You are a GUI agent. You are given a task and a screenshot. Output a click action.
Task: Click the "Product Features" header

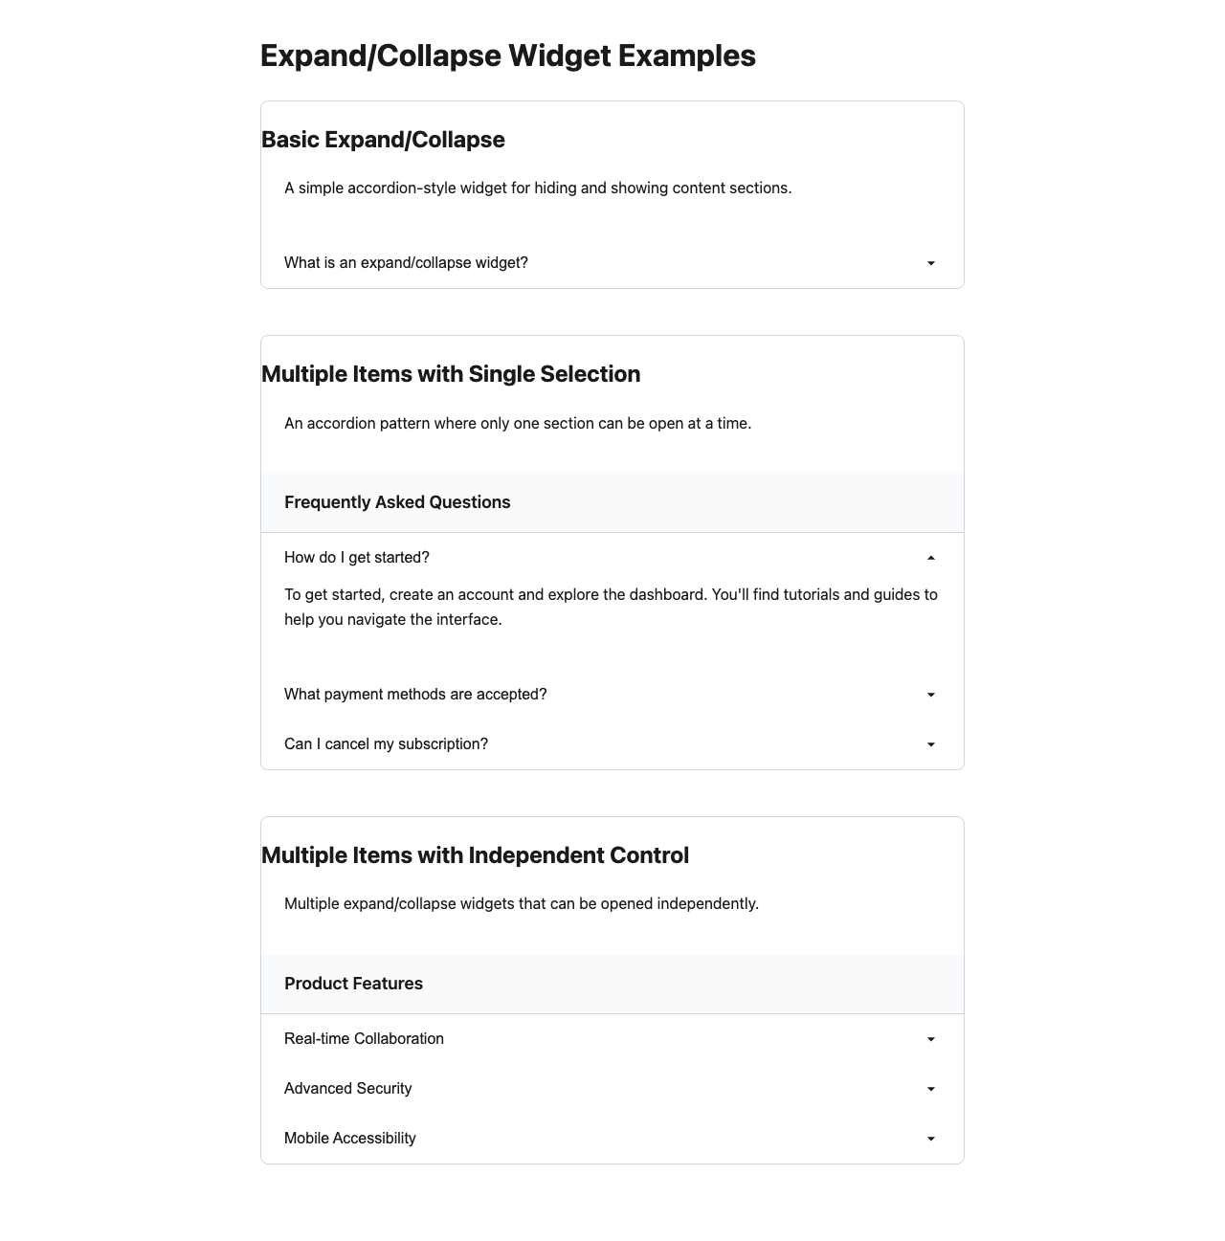point(353,984)
